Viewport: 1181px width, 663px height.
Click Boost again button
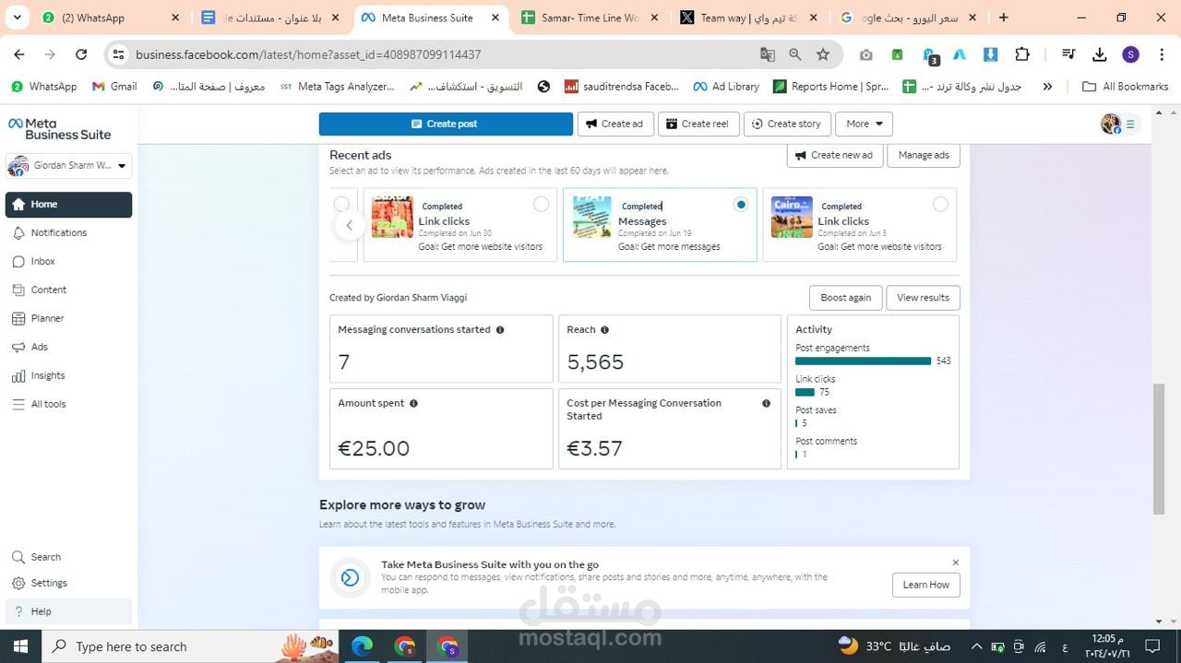click(846, 298)
